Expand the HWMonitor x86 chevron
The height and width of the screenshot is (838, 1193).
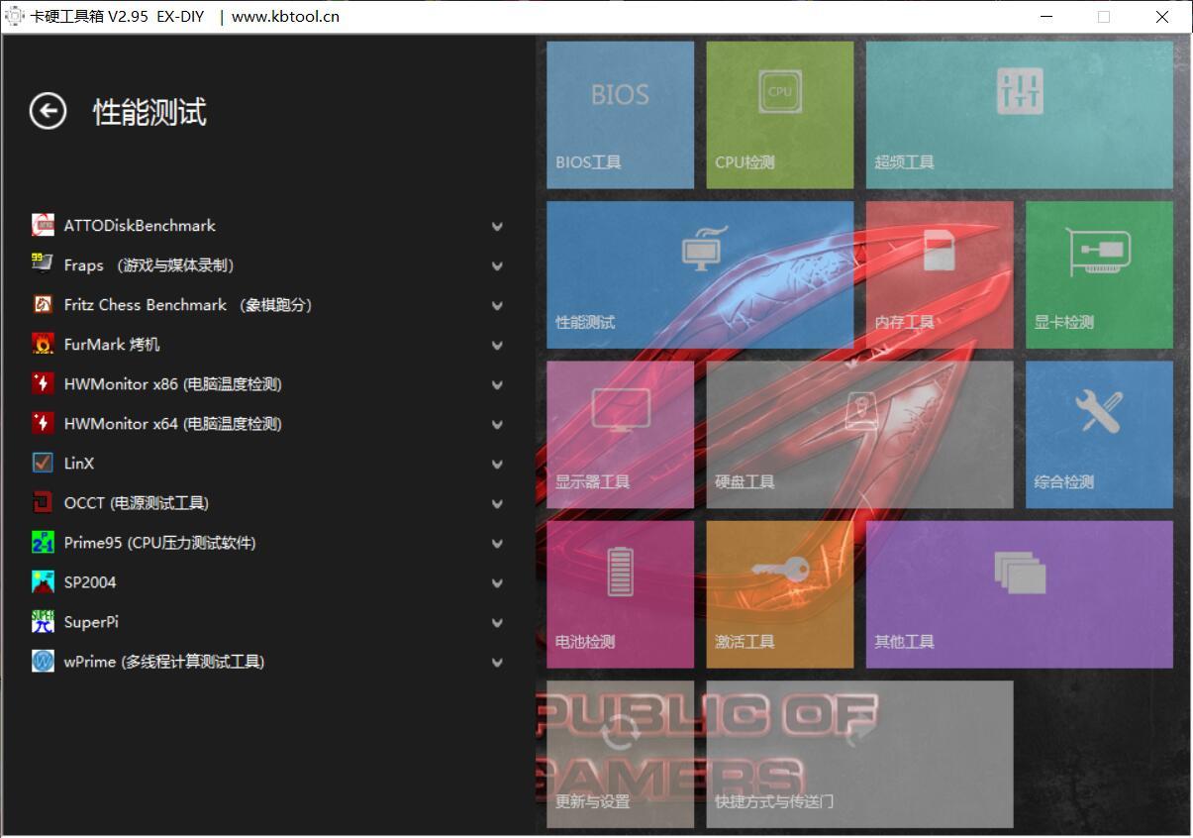[497, 384]
